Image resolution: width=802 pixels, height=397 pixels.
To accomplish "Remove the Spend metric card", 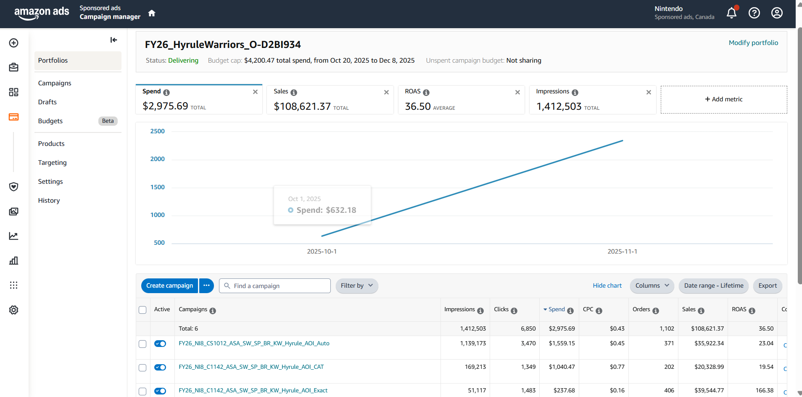I will pos(255,92).
